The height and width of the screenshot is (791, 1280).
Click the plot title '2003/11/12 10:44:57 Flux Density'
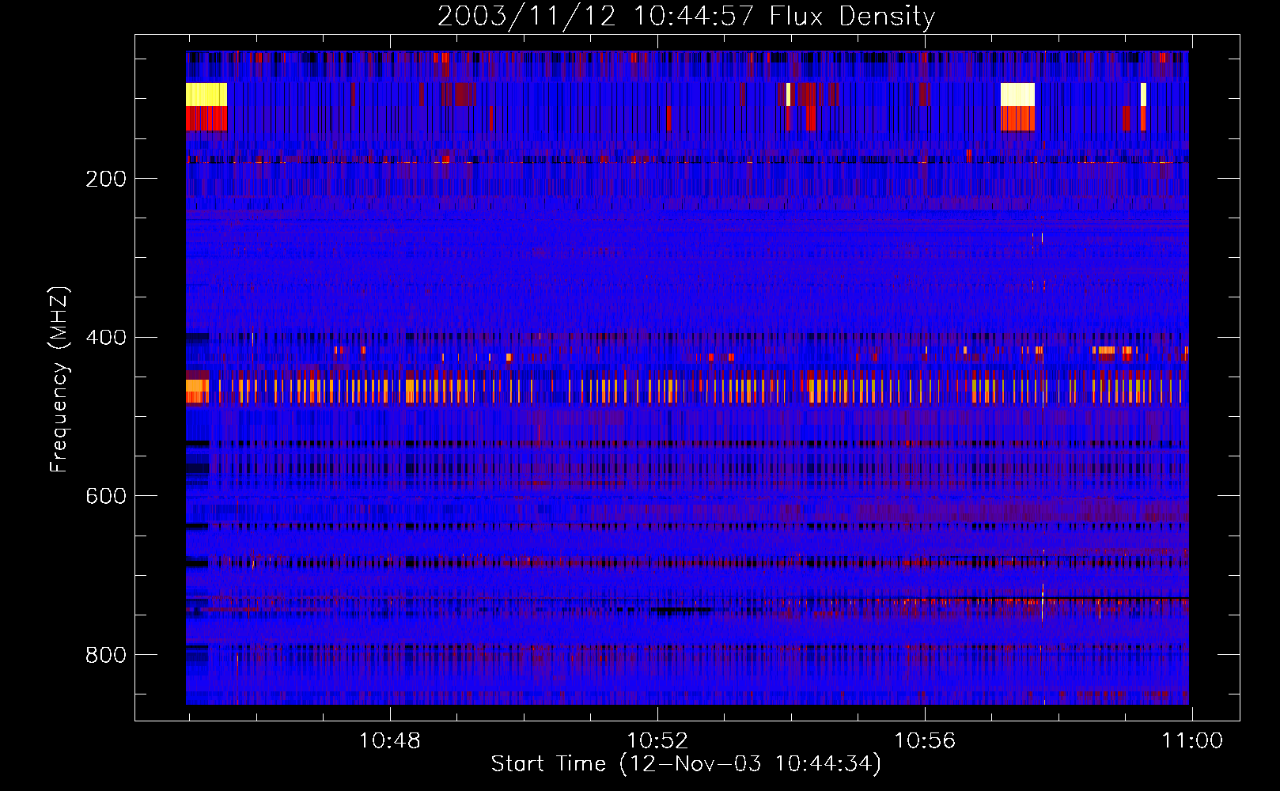pyautogui.click(x=686, y=16)
